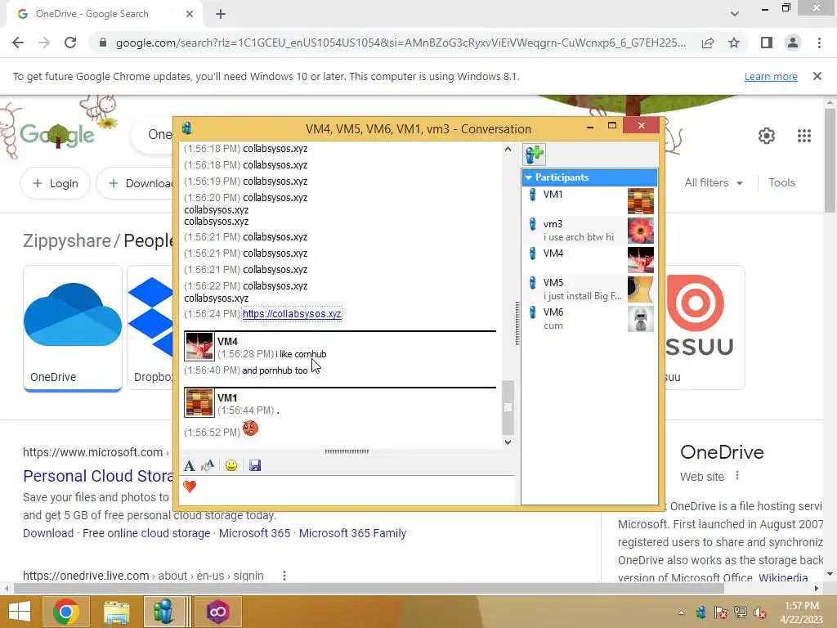Click VM5 guitar avatar in participants
This screenshot has height=628, width=837.
coord(641,289)
